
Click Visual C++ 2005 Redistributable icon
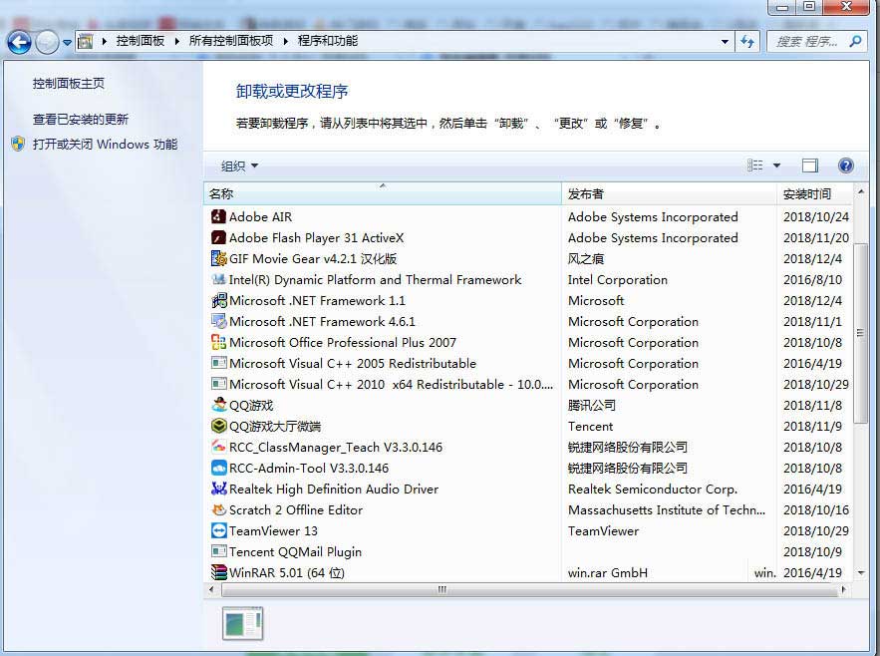218,363
